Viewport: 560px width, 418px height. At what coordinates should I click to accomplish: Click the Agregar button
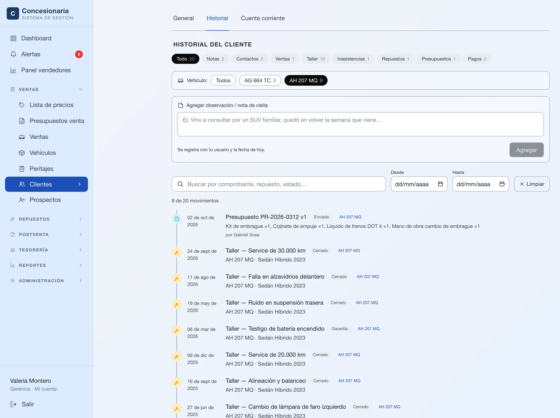point(526,150)
